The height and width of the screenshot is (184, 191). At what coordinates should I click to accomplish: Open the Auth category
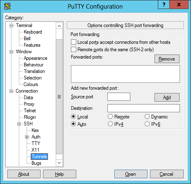pyautogui.click(x=36, y=137)
